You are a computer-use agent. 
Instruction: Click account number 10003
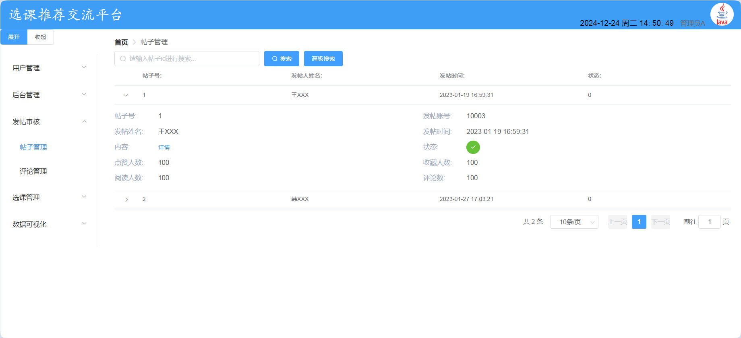click(x=476, y=116)
